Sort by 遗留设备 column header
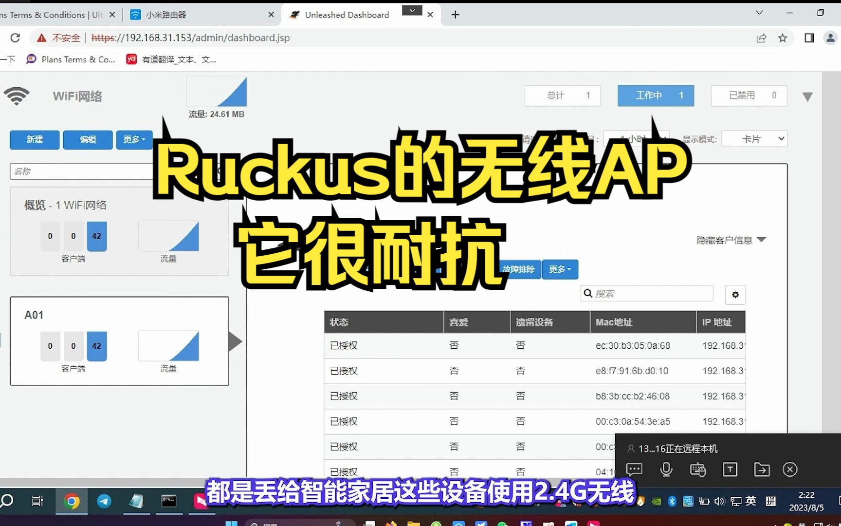841x526 pixels. tap(550, 322)
